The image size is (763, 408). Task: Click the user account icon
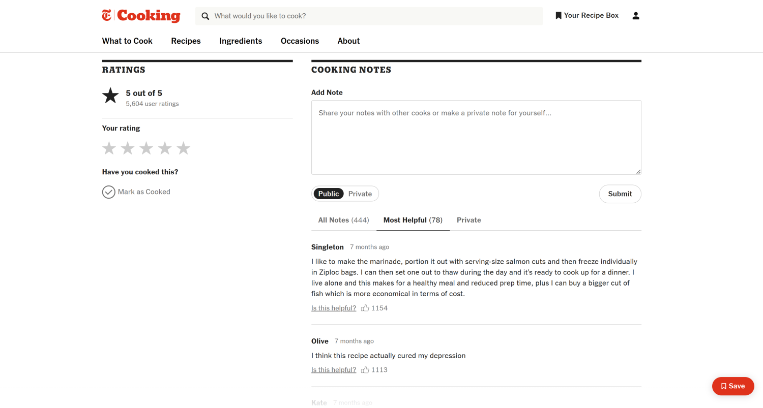635,15
